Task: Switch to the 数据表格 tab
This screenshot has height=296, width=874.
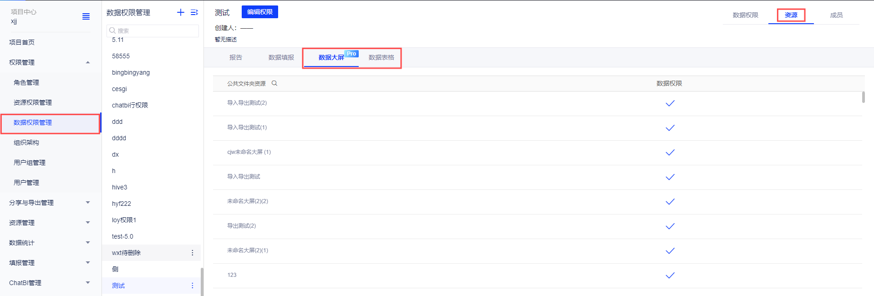Action: pyautogui.click(x=381, y=57)
